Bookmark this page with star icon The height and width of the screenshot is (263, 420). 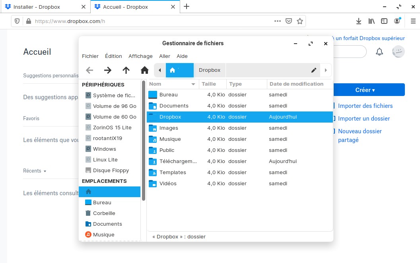click(x=300, y=21)
